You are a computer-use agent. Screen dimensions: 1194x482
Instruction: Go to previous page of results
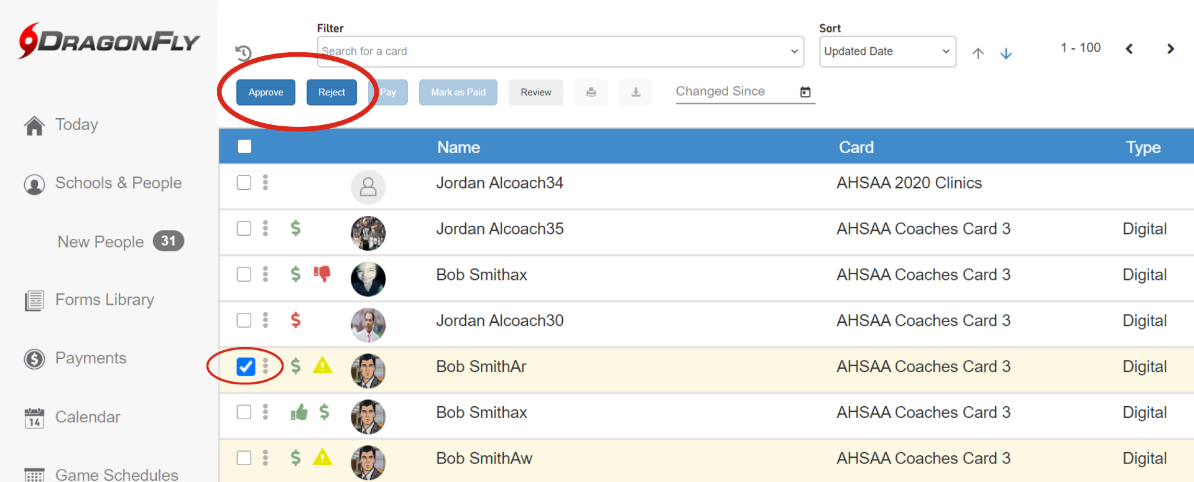[1129, 49]
